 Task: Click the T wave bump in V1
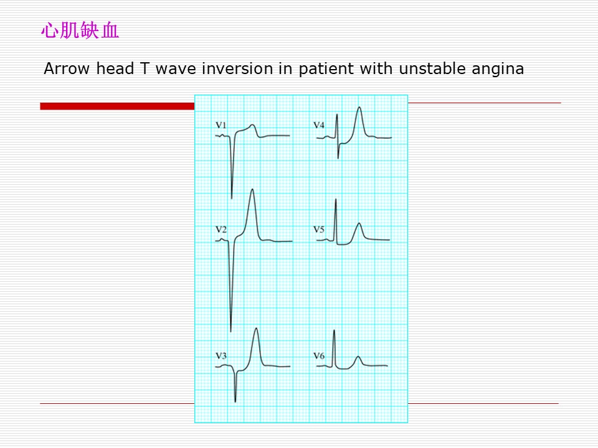point(252,126)
